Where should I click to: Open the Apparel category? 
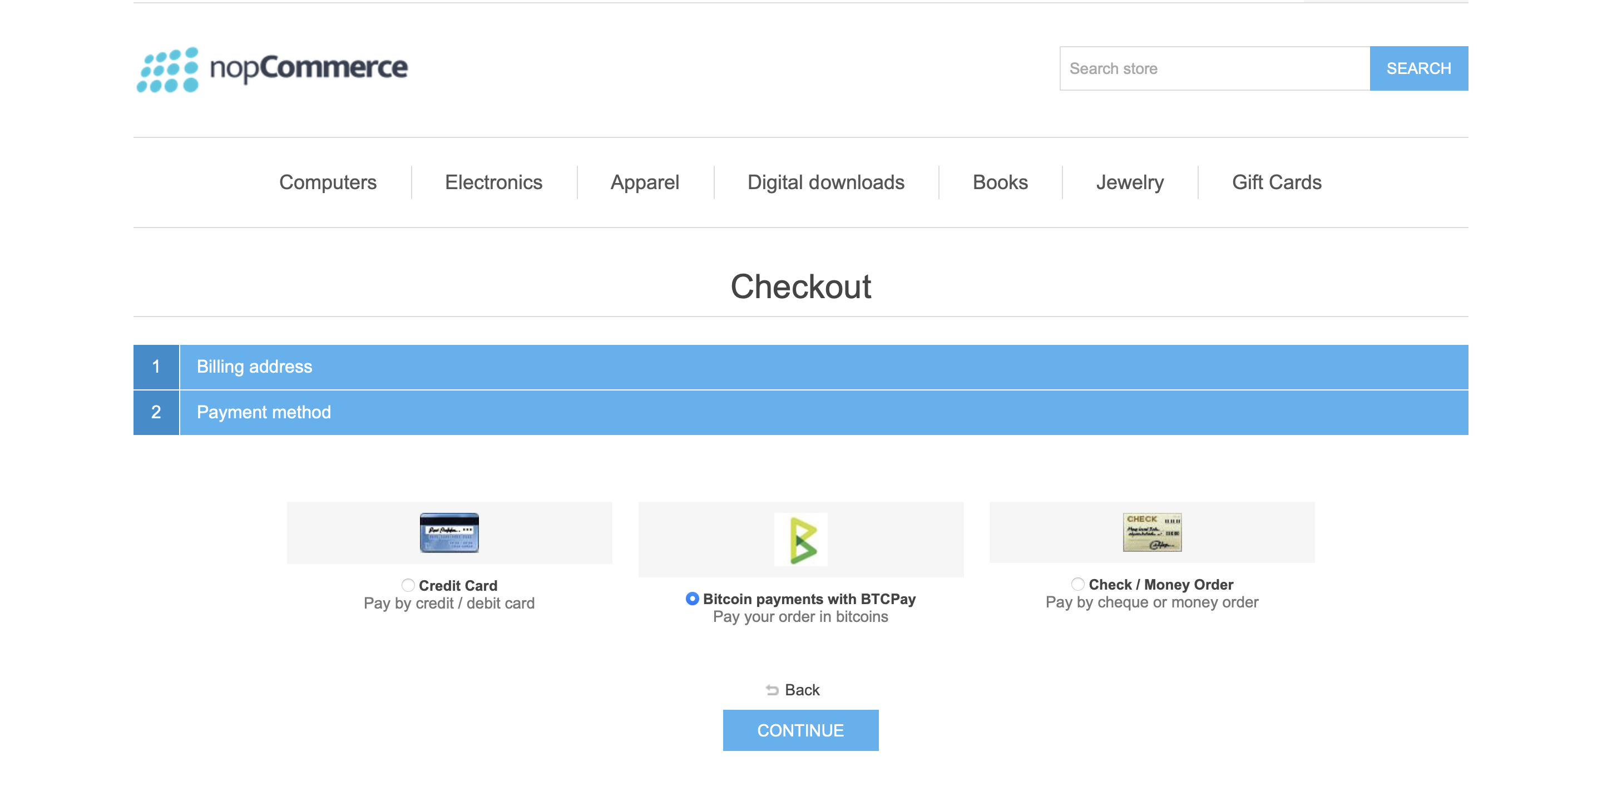coord(645,182)
